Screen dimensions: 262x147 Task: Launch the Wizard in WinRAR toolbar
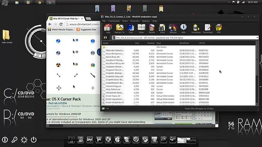[x=173, y=29]
